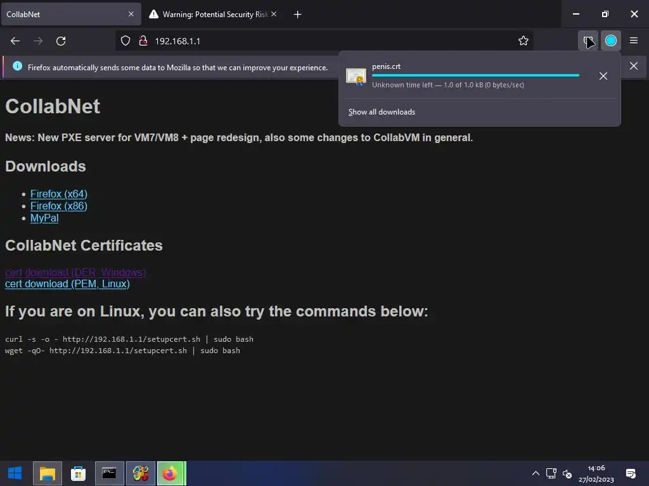This screenshot has height=486, width=649.
Task: Toggle the downloads toolbar button
Action: pos(588,41)
